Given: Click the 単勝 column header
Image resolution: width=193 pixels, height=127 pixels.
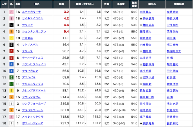Looking at the screenshot, I should 61,4.
